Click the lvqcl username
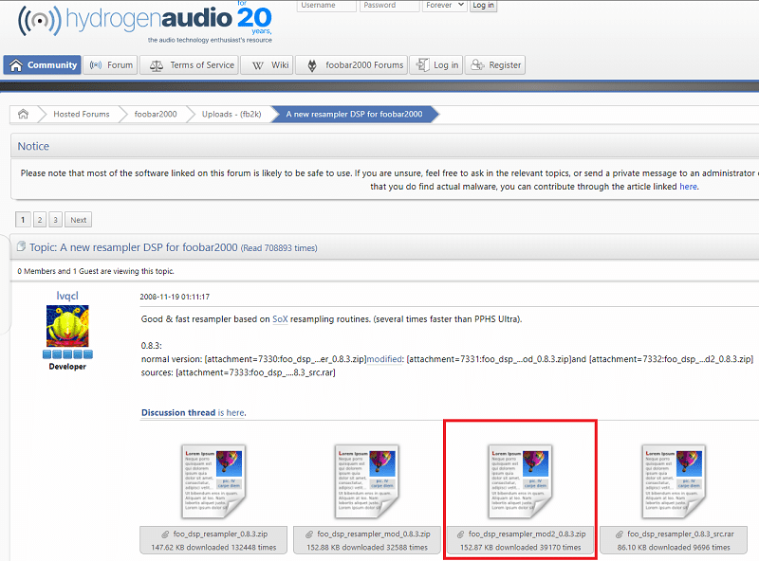Viewport: 759px width, 561px height. click(x=66, y=297)
